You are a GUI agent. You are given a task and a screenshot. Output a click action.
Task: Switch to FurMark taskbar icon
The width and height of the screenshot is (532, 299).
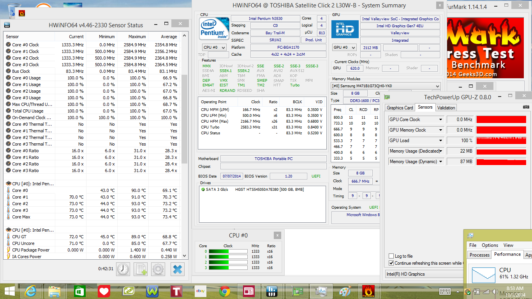[x=368, y=291]
